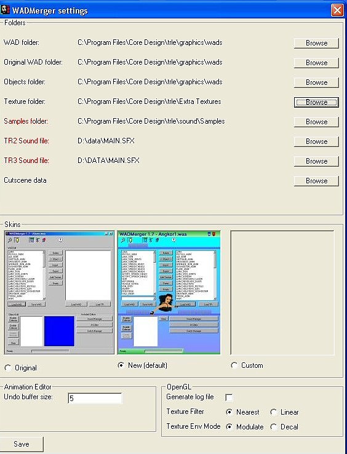Click the WAD folder path text
Image resolution: width=347 pixels, height=454 pixels.
(x=150, y=42)
